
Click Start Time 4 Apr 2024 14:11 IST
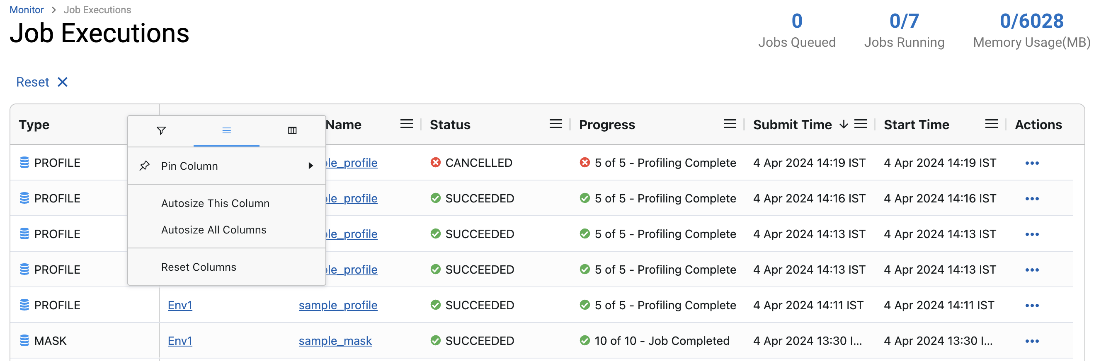939,305
